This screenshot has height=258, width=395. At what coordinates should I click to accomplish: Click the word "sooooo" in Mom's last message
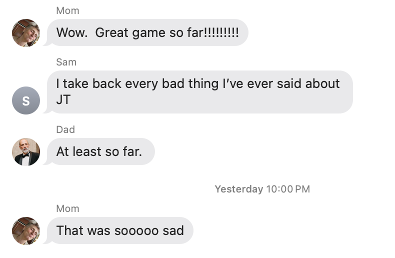135,230
